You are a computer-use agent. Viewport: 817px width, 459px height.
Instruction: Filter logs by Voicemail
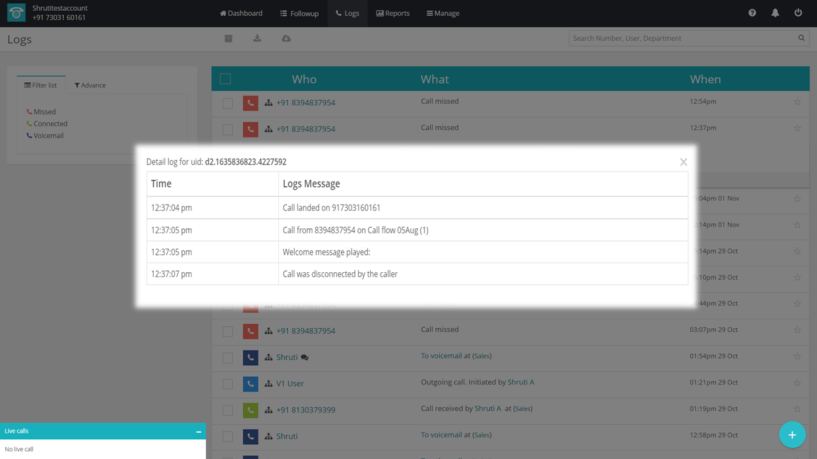(x=49, y=136)
